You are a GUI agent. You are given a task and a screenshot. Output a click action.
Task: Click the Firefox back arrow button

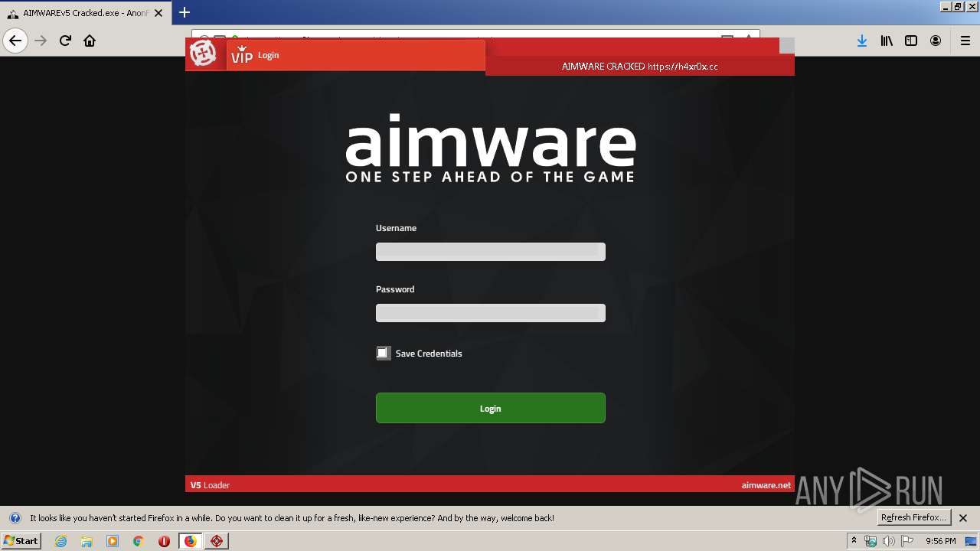[15, 41]
